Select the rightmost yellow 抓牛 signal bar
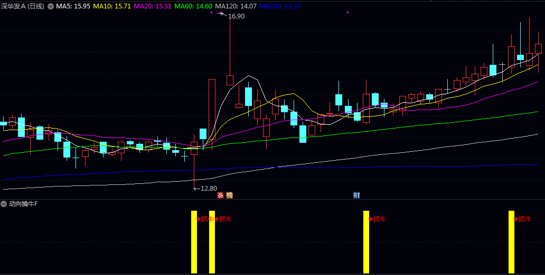 511,242
